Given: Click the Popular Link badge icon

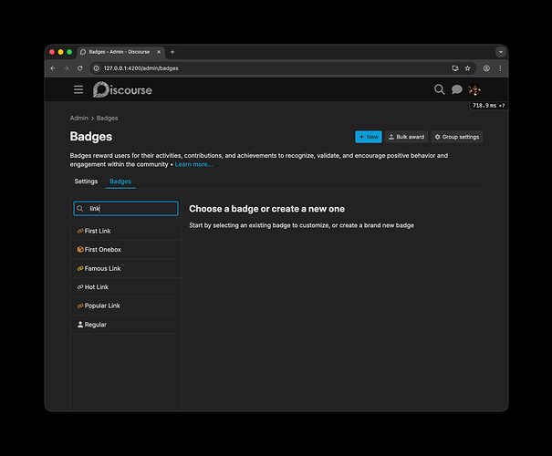Looking at the screenshot, I should coord(80,306).
